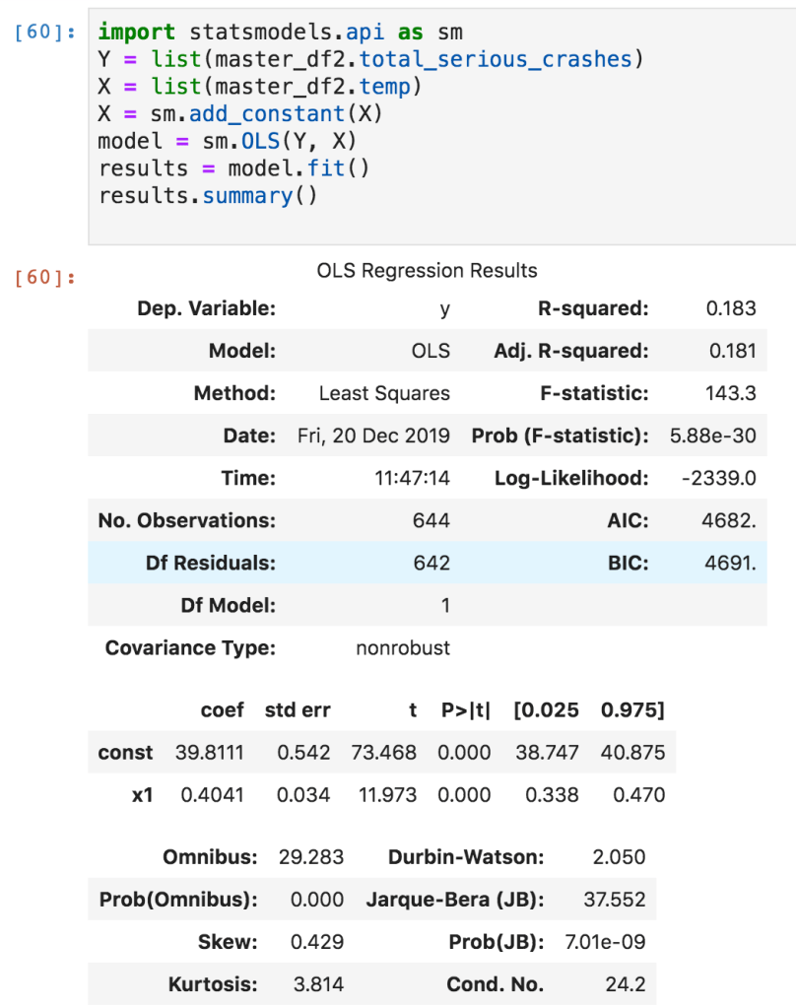Click the 'OLS Regression Results' title

[x=427, y=271]
